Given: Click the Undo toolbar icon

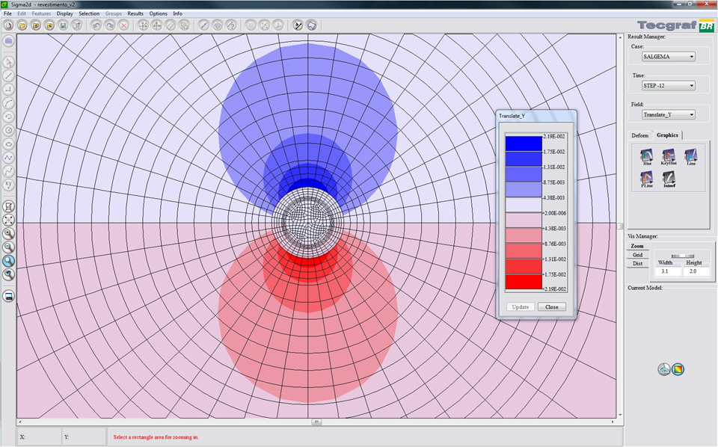Looking at the screenshot, I should (96, 25).
